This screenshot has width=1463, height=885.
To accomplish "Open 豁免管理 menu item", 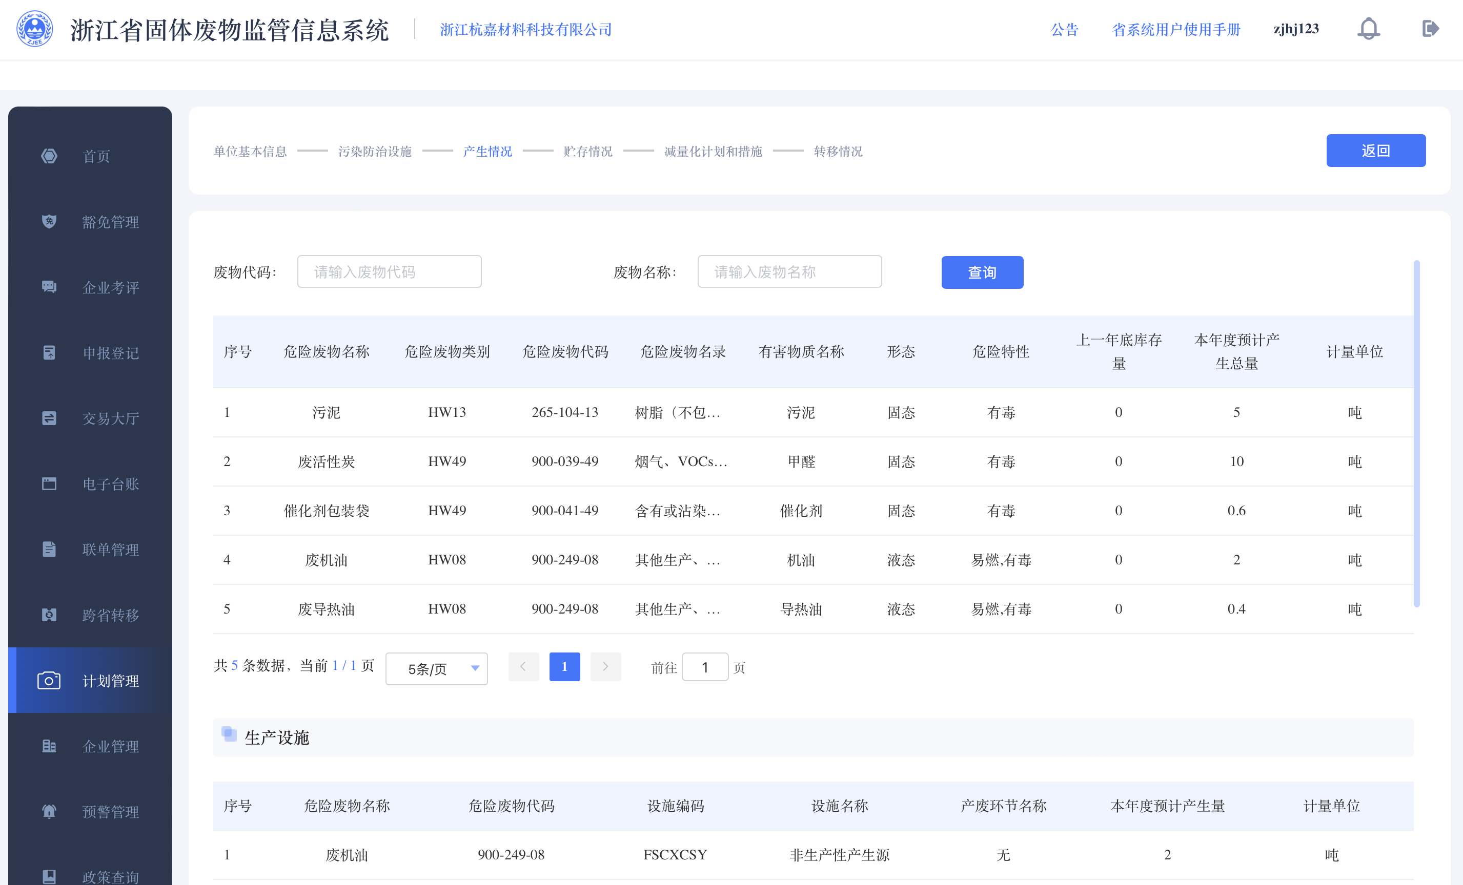I will click(110, 222).
